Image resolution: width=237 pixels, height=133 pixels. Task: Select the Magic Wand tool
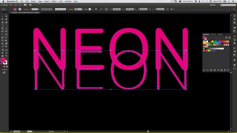(3, 19)
